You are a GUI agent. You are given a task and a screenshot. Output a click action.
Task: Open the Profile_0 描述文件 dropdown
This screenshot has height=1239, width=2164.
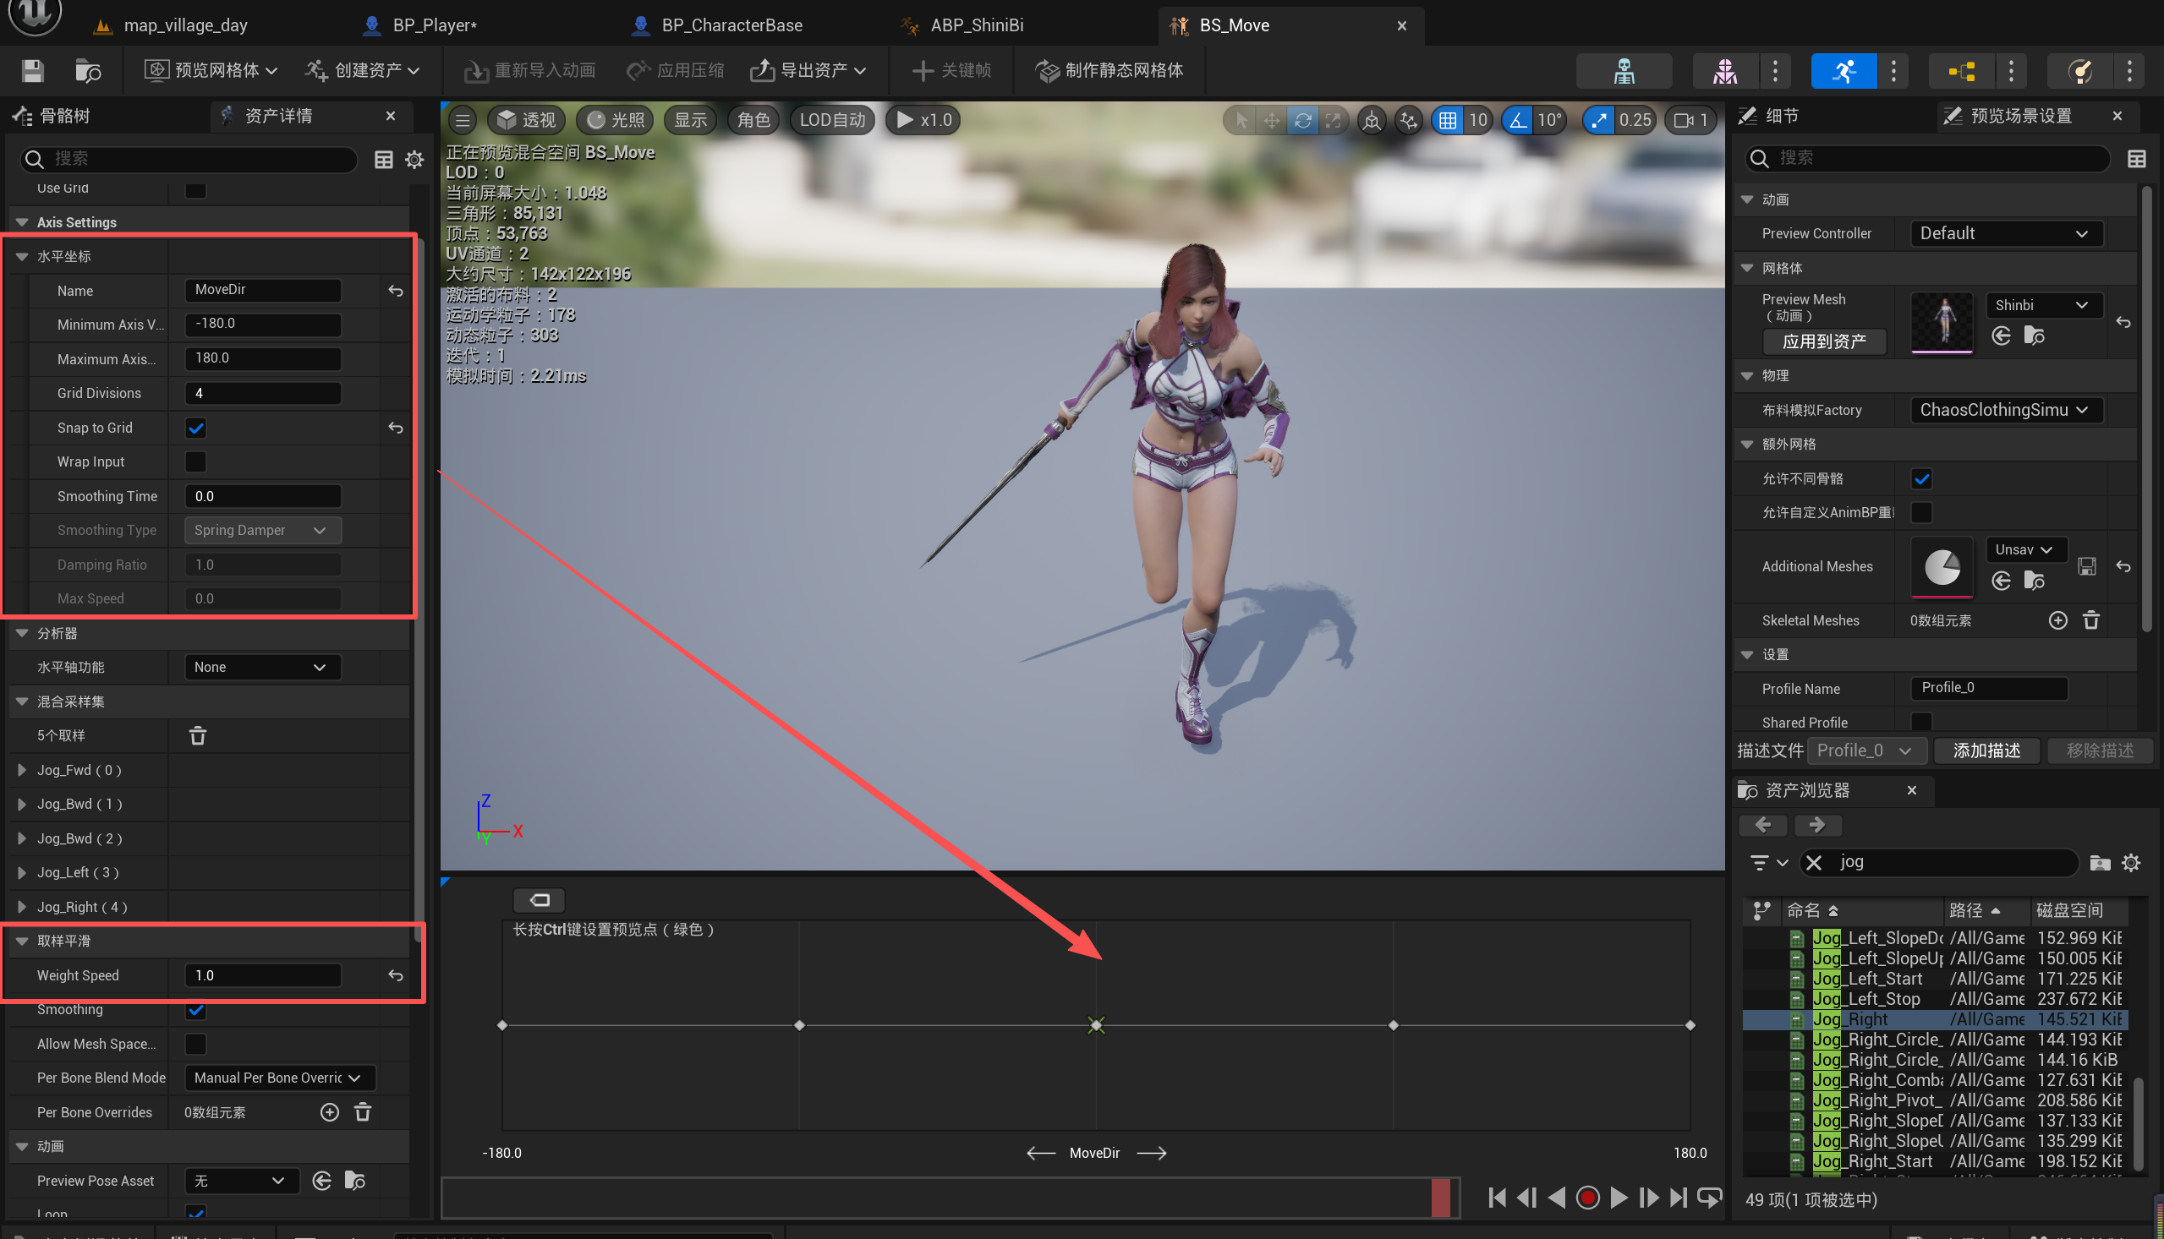point(1866,750)
